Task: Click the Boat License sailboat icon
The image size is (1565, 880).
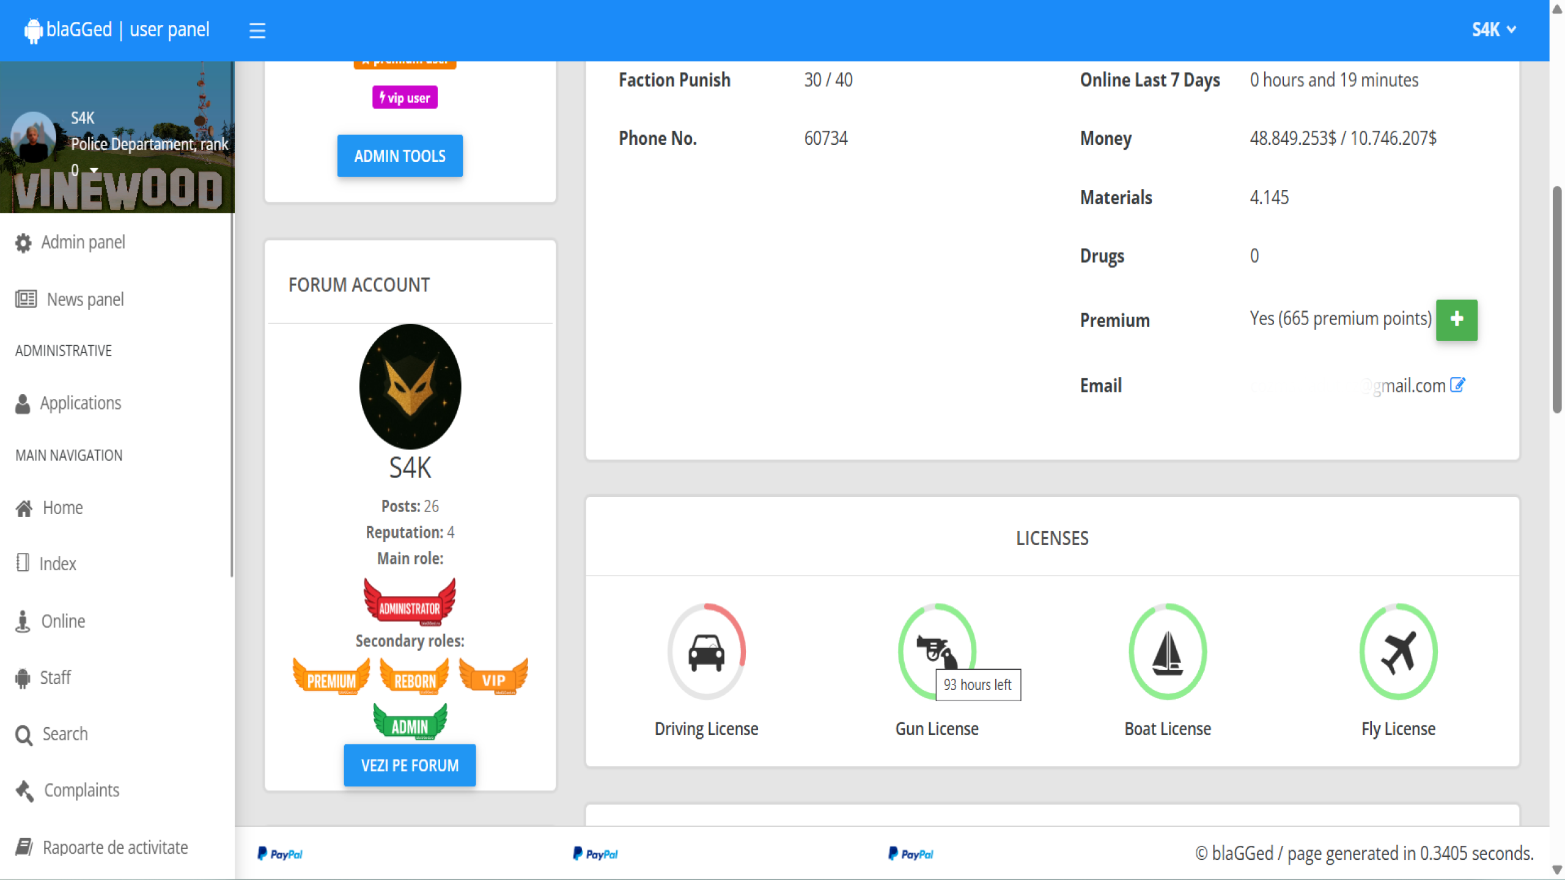Action: (1167, 651)
